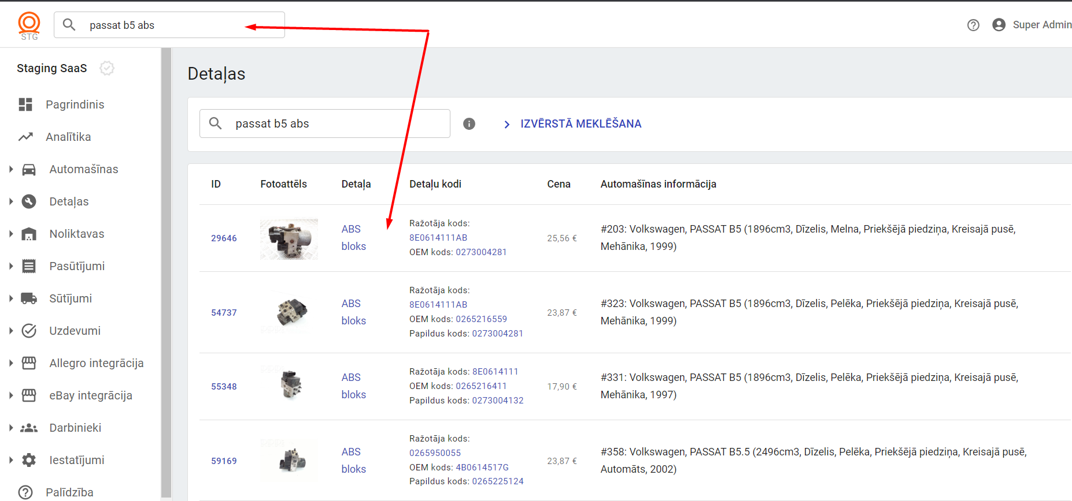Click the Allegro integrācija store icon
Viewport: 1072px width, 501px height.
click(x=29, y=363)
